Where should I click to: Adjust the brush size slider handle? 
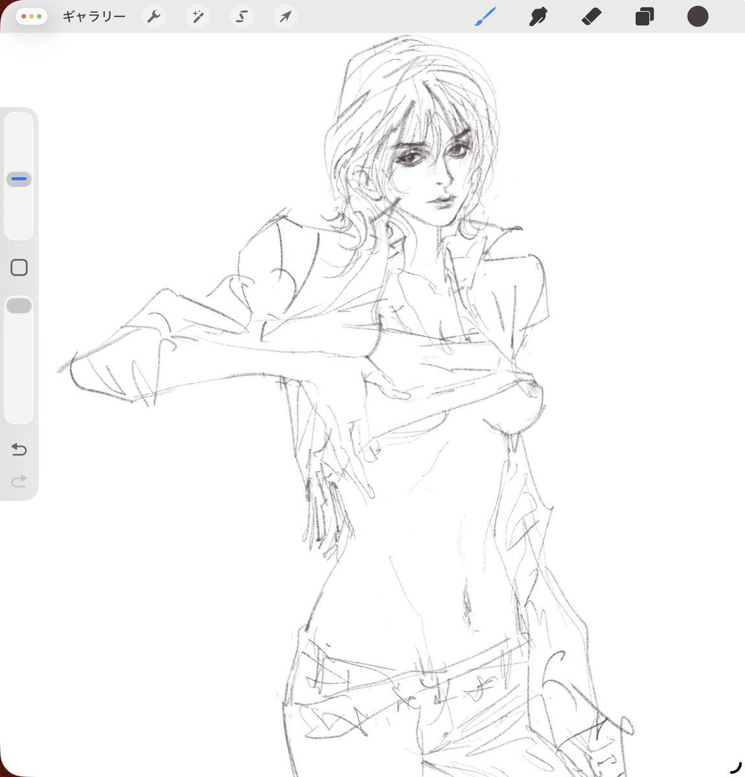click(x=19, y=179)
